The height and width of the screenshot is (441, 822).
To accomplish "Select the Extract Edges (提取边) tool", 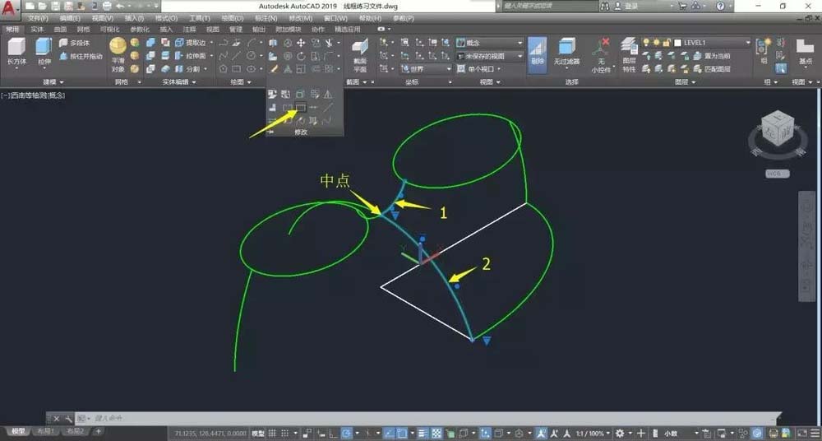I will [191, 43].
